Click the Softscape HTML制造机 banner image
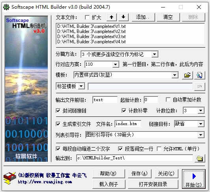 (x=26, y=89)
